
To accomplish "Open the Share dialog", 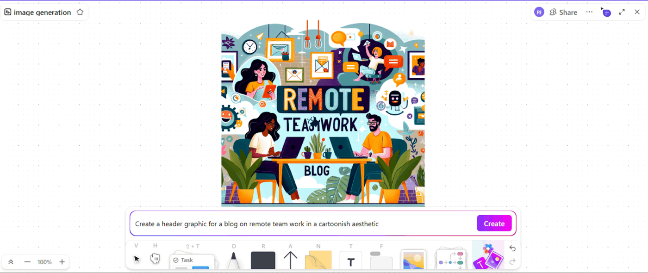I will (x=563, y=12).
